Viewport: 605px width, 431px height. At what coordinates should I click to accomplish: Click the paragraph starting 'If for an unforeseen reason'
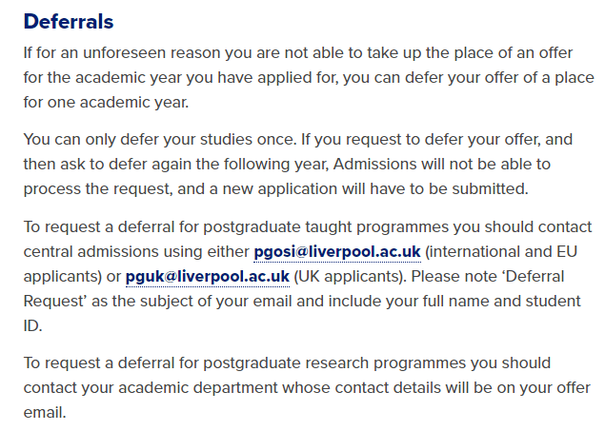tap(309, 77)
